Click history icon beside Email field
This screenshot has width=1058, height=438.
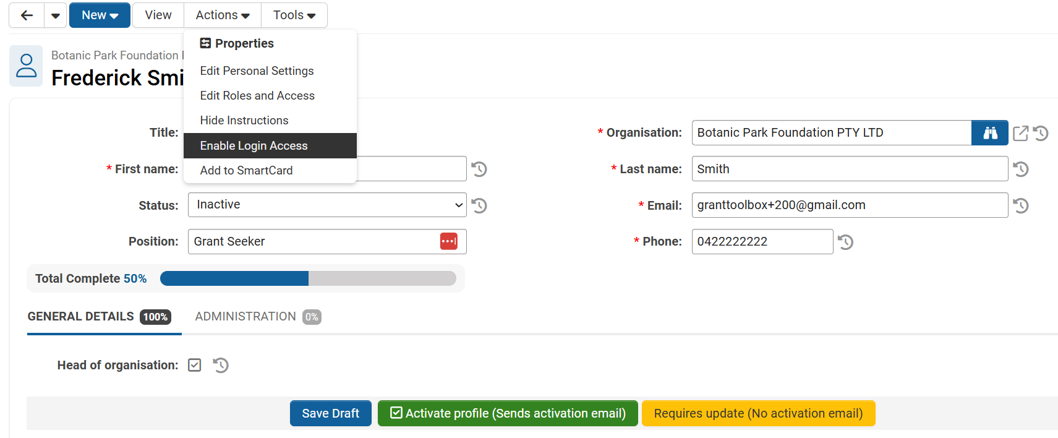(x=1021, y=205)
